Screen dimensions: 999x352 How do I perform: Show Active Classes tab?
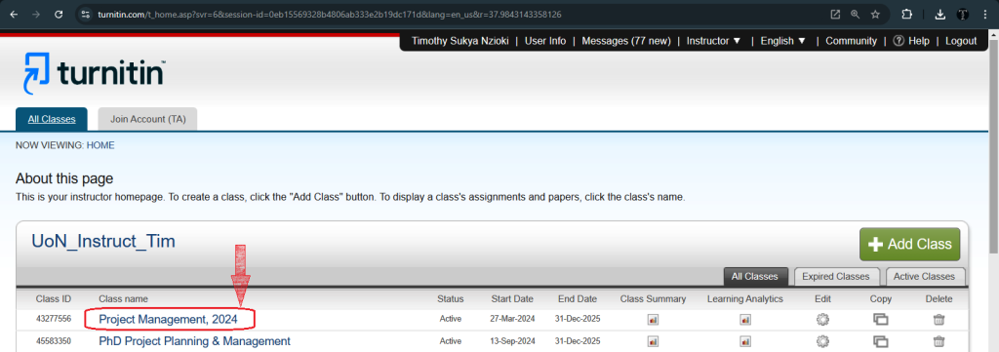tap(924, 276)
